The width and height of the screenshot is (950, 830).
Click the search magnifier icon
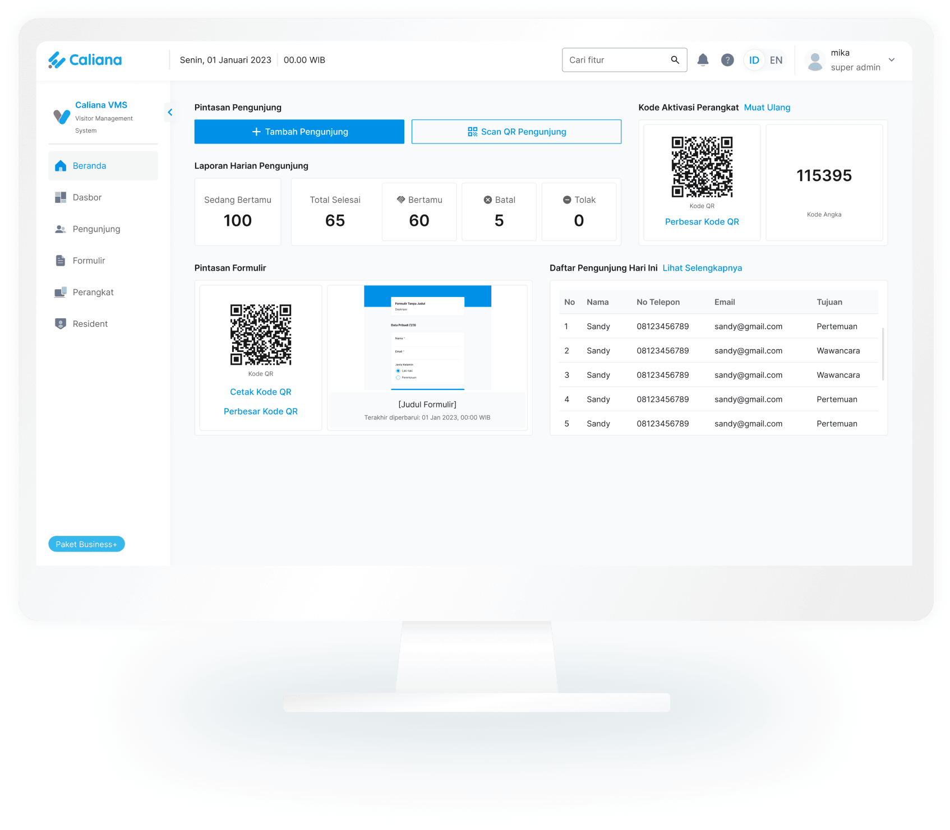coord(675,60)
